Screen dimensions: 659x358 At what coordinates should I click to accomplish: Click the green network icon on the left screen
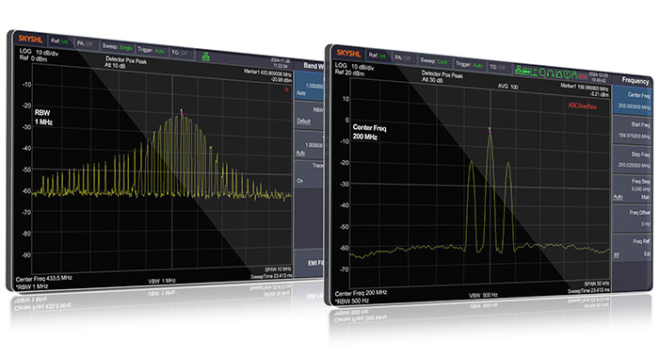205,57
